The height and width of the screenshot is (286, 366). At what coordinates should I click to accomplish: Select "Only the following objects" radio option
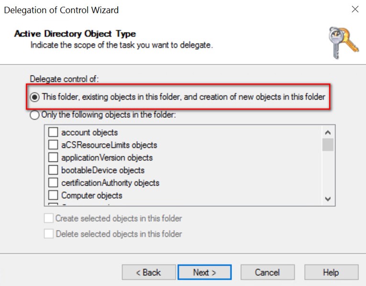point(34,115)
